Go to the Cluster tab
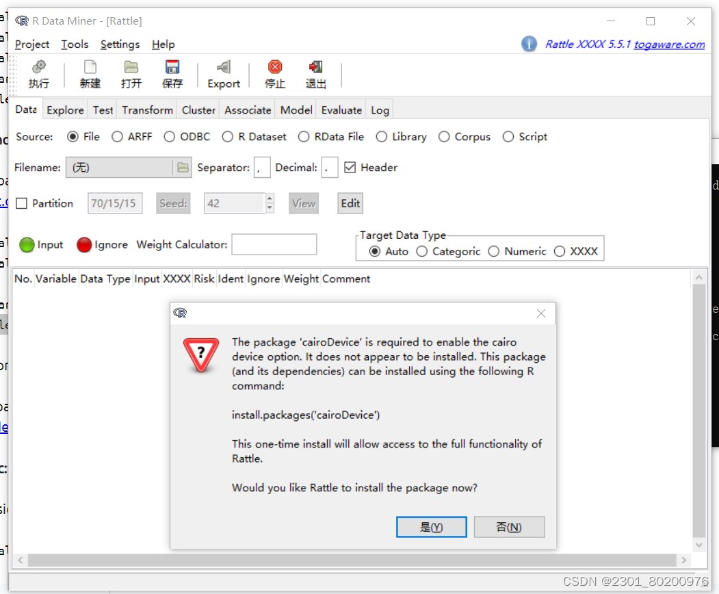 pyautogui.click(x=198, y=110)
